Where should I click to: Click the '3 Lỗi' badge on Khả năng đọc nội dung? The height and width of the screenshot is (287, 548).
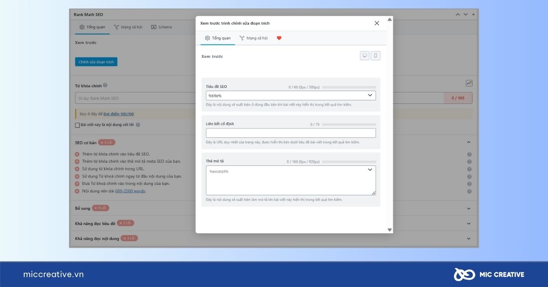[129, 238]
